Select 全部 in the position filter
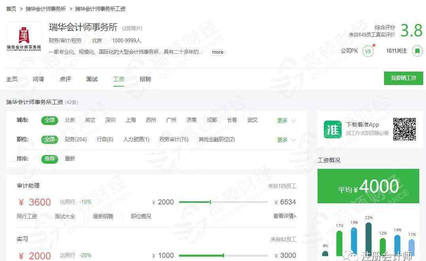426x261 pixels. 50,140
